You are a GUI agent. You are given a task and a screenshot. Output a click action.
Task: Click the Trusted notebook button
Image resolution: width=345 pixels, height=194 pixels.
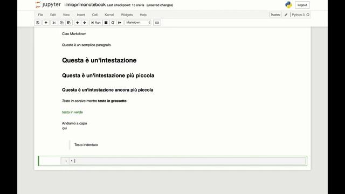coord(275,15)
